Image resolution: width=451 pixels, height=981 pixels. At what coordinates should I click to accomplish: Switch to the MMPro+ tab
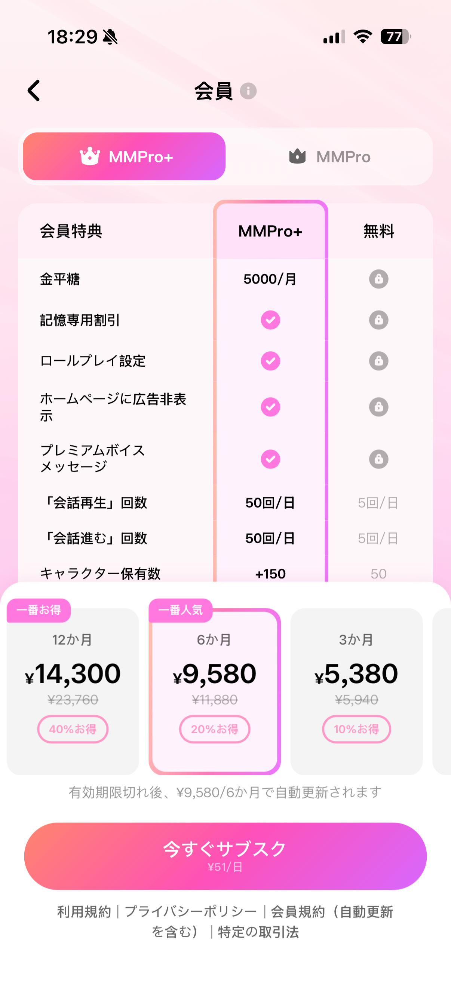(124, 156)
